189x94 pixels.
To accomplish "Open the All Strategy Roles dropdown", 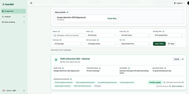I will tap(169, 35).
